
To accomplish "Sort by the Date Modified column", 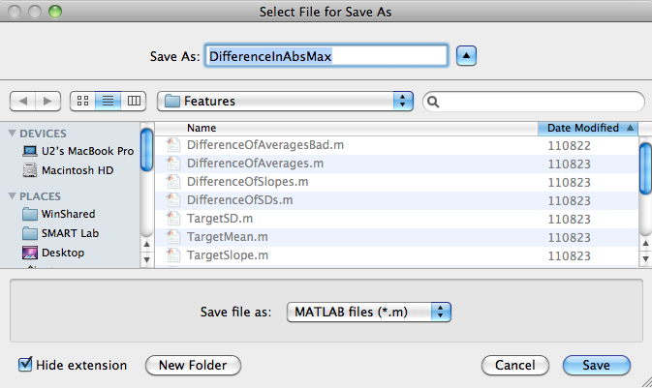I will pyautogui.click(x=588, y=128).
